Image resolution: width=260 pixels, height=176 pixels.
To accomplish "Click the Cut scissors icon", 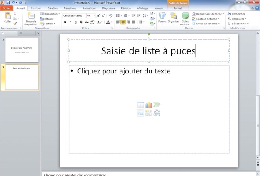I will 15,14.
